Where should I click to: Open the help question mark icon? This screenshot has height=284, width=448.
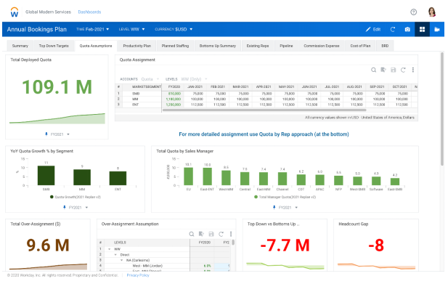point(413,12)
